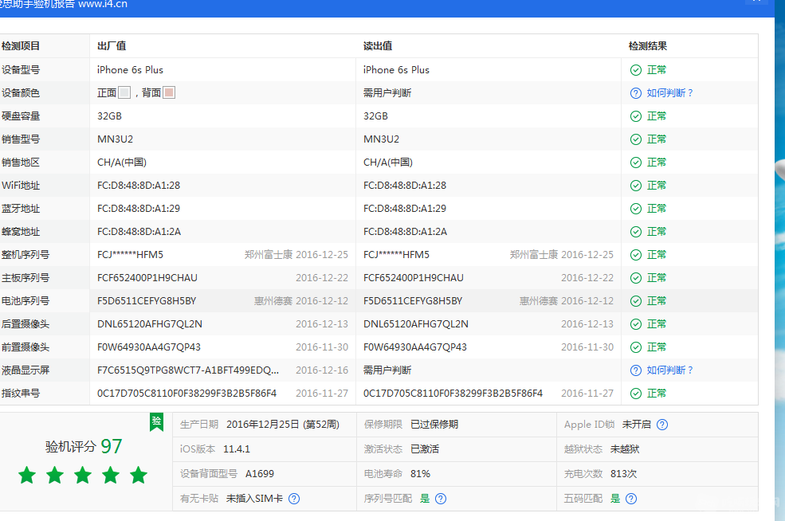Open 如何判断？ link for 设备颜色

669,93
